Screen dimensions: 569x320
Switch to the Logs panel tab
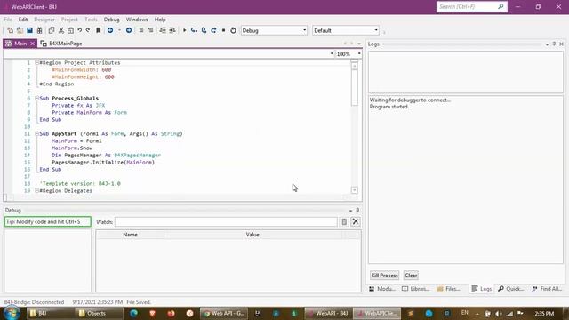point(481,289)
